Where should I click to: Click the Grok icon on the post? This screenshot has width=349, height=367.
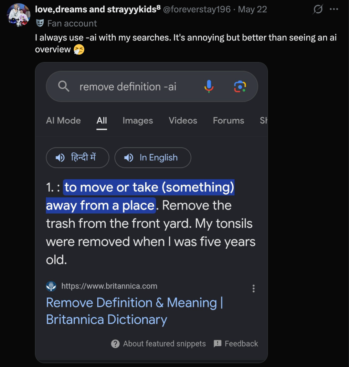point(318,9)
